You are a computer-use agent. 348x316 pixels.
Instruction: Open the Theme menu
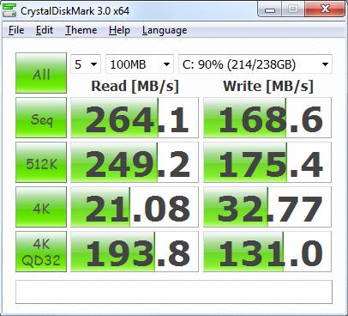pos(81,30)
